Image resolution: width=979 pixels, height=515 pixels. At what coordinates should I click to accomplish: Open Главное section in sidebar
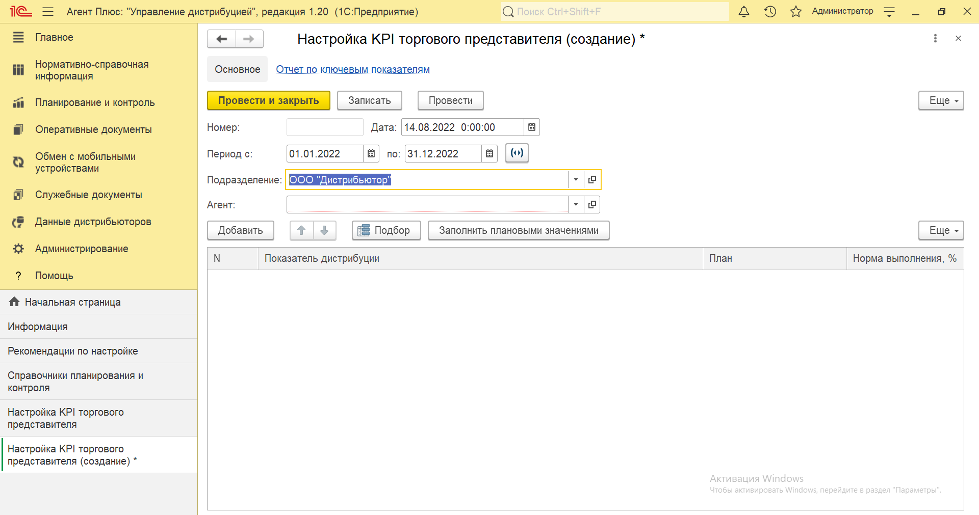(x=98, y=37)
